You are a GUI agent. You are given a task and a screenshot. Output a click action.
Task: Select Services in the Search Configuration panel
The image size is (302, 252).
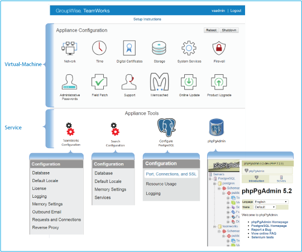click(x=103, y=197)
